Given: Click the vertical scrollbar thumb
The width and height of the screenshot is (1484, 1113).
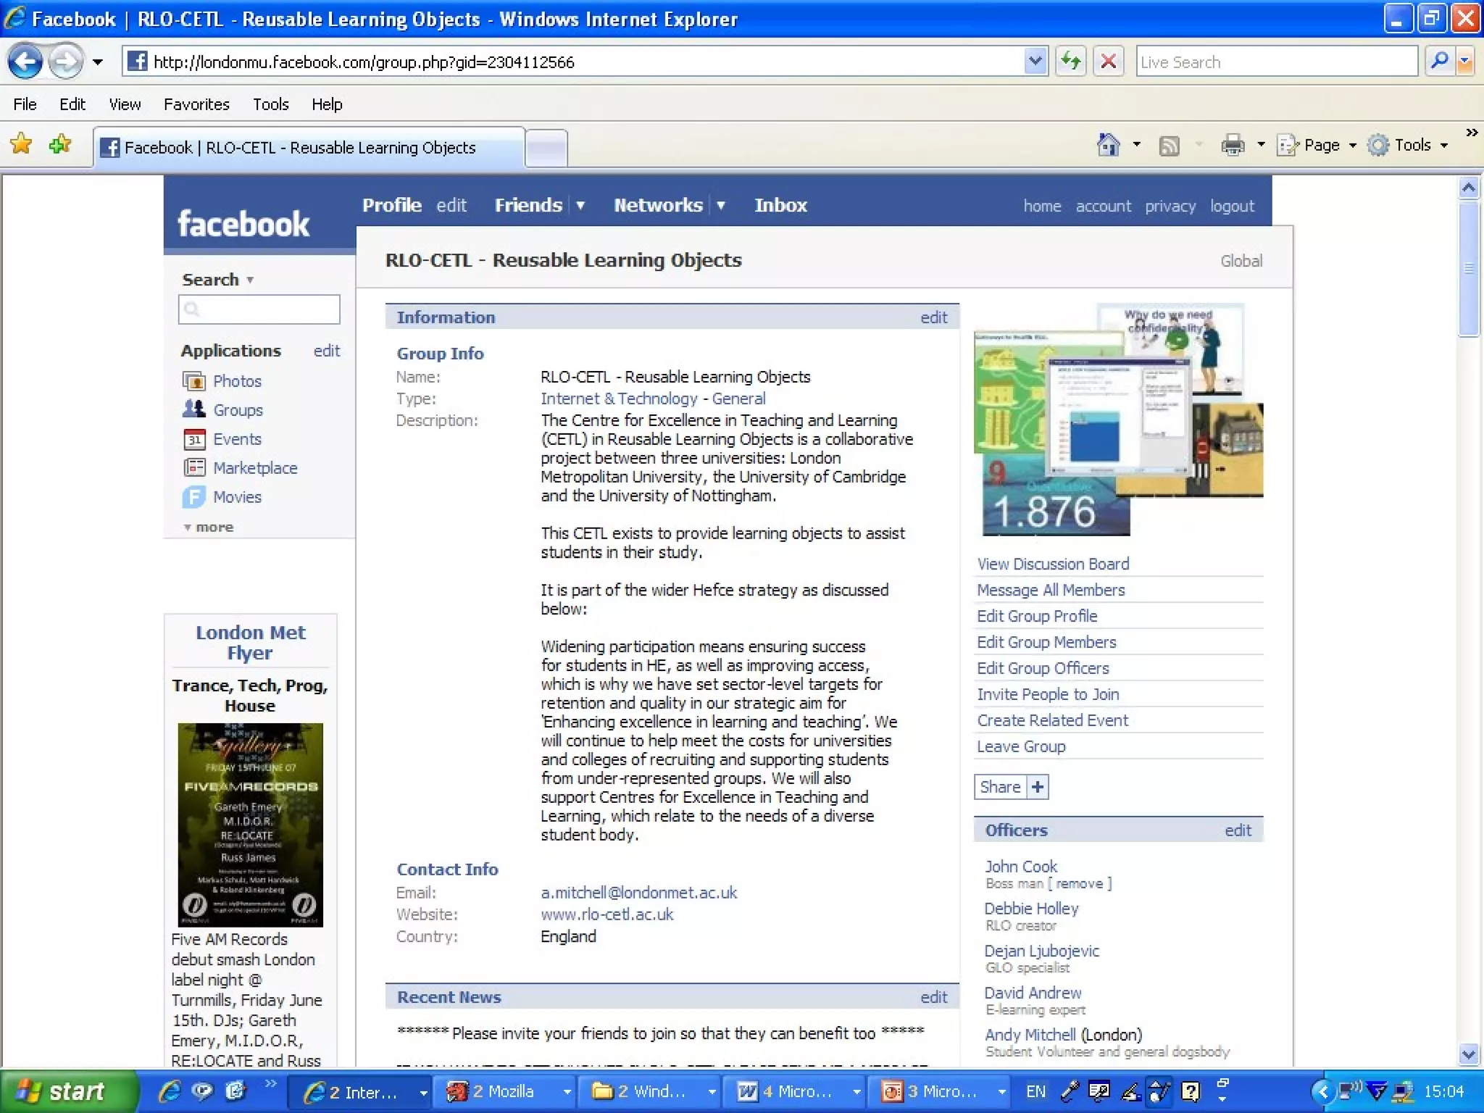Looking at the screenshot, I should 1469,270.
